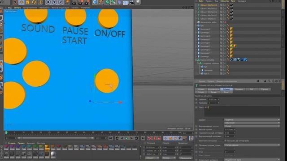Click the Undo arrow icon
This screenshot has height=161, width=287.
point(2,2)
